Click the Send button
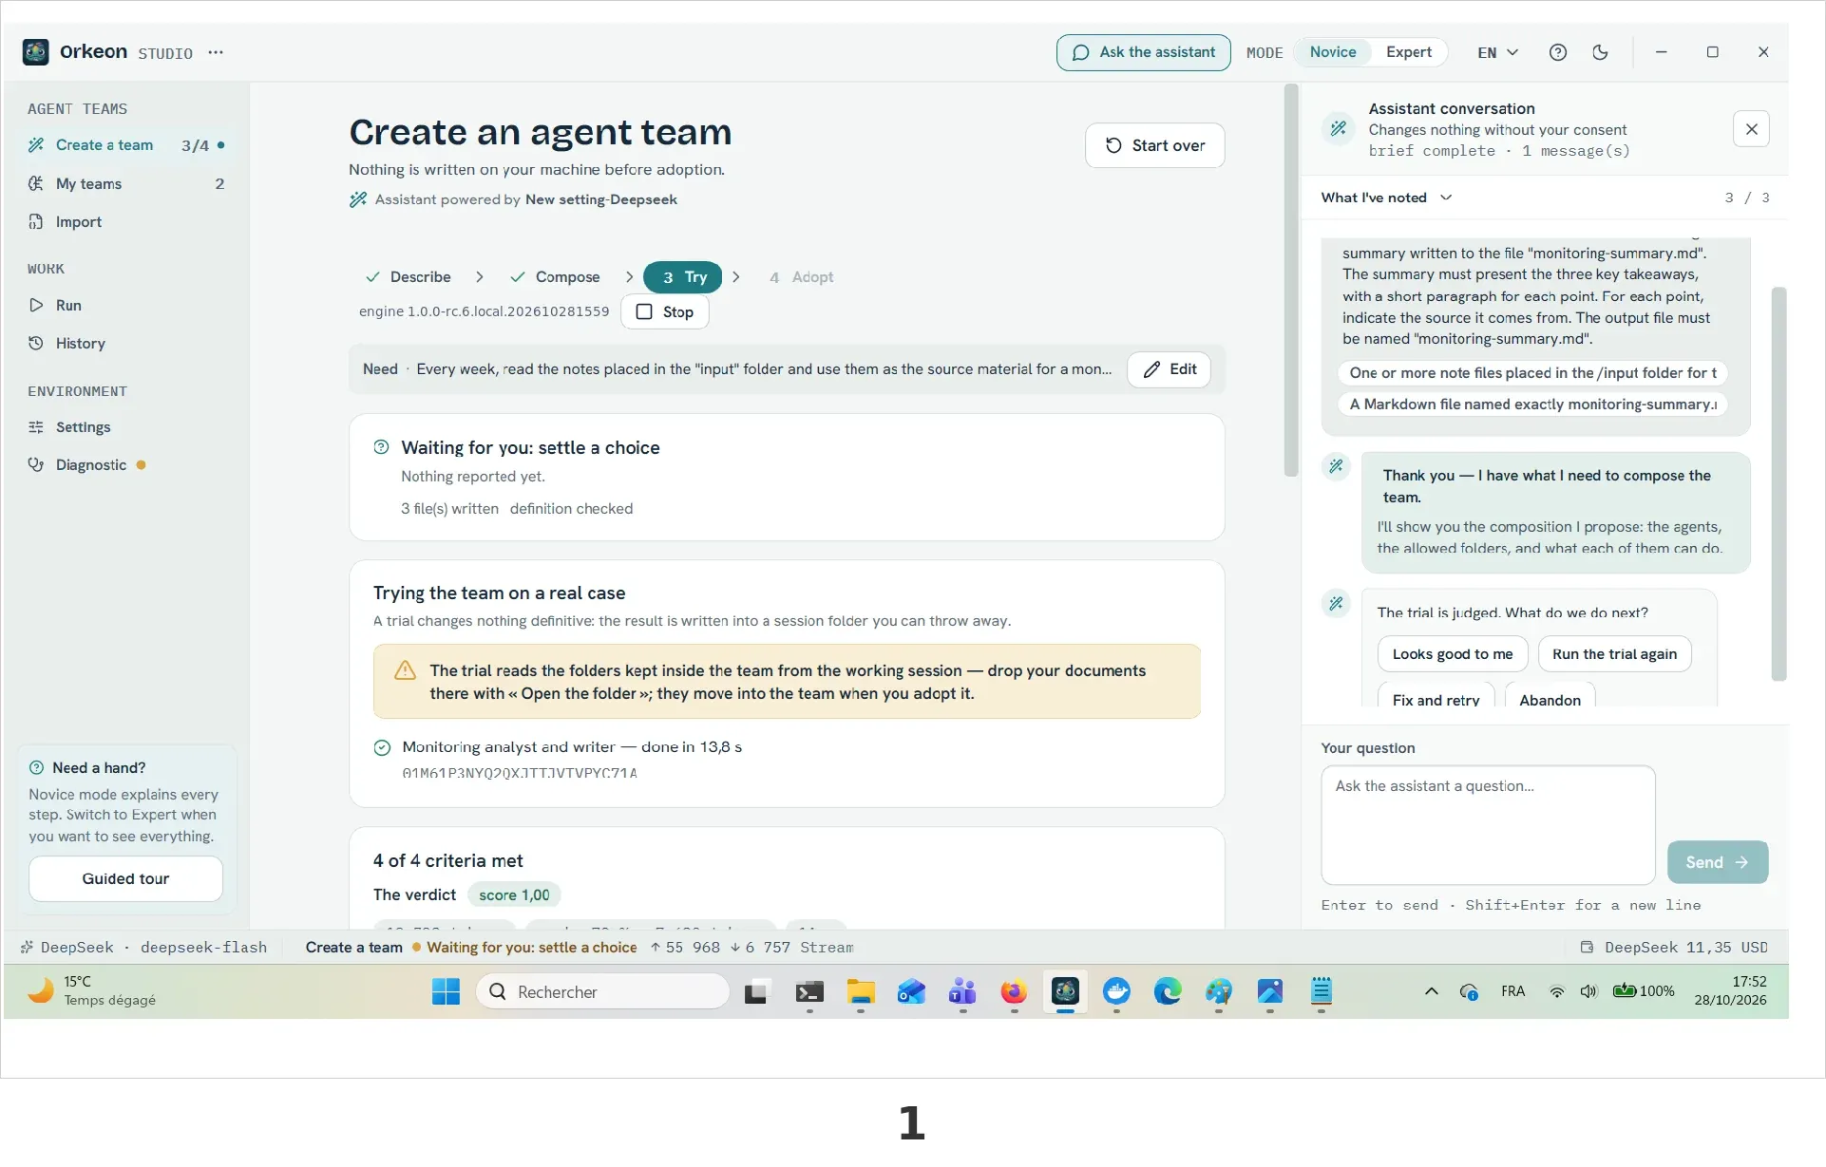The width and height of the screenshot is (1826, 1167). pos(1717,862)
